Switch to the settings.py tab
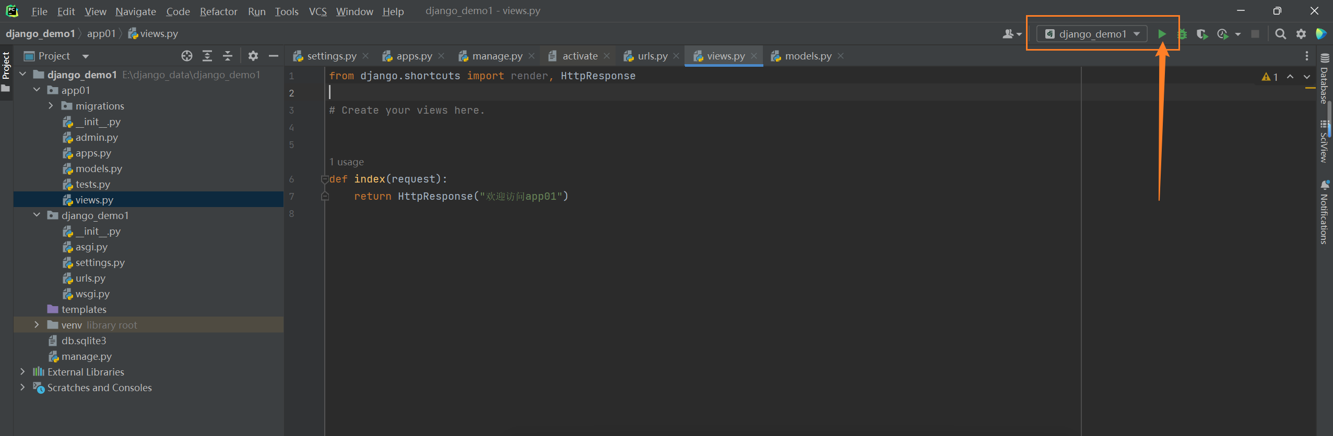 click(331, 56)
